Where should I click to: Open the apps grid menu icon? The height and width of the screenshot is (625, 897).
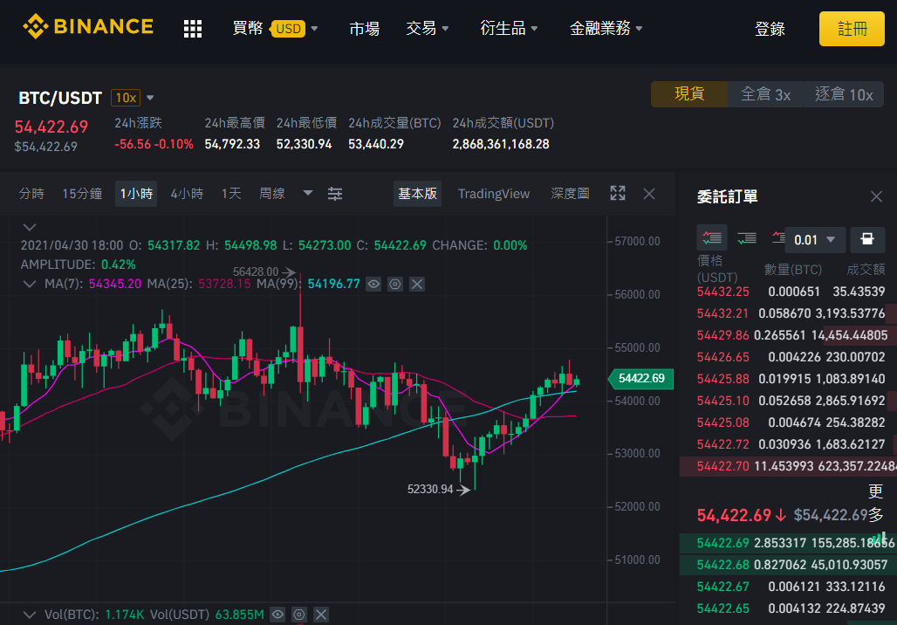[x=193, y=28]
